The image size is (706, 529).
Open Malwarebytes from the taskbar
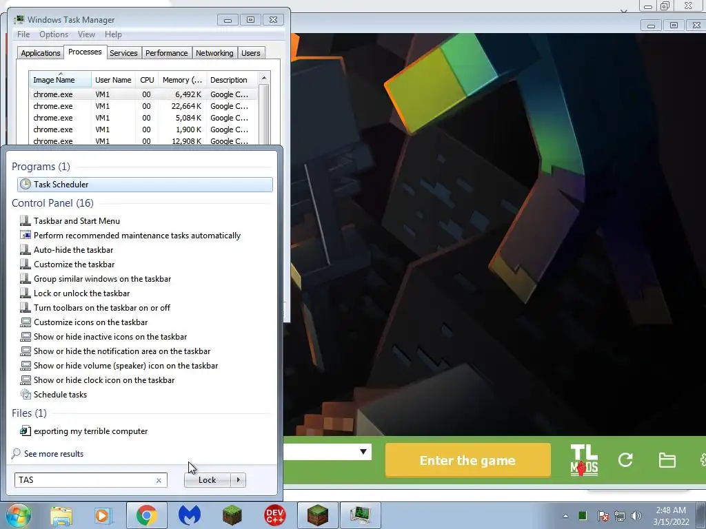pyautogui.click(x=190, y=515)
